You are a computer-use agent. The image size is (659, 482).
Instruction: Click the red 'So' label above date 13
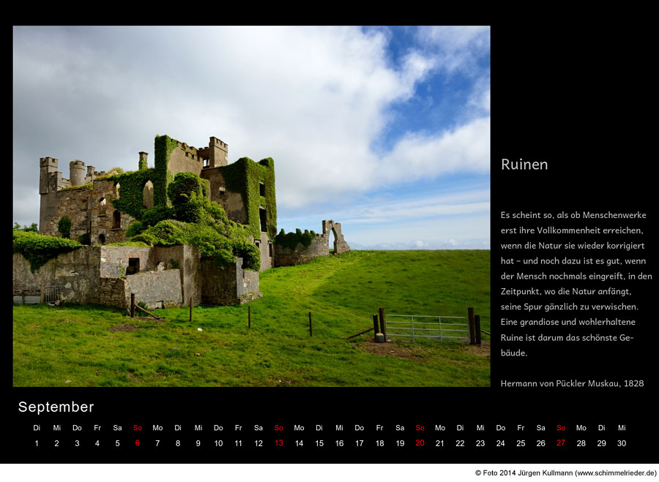point(278,428)
